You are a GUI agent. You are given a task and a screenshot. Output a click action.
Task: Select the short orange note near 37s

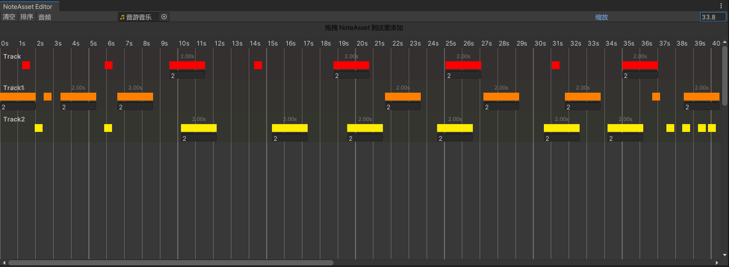656,97
